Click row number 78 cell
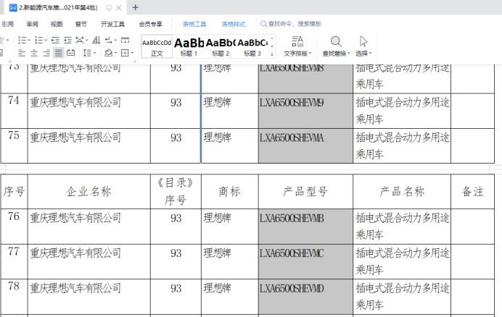Image resolution: width=502 pixels, height=317 pixels. coord(14,297)
